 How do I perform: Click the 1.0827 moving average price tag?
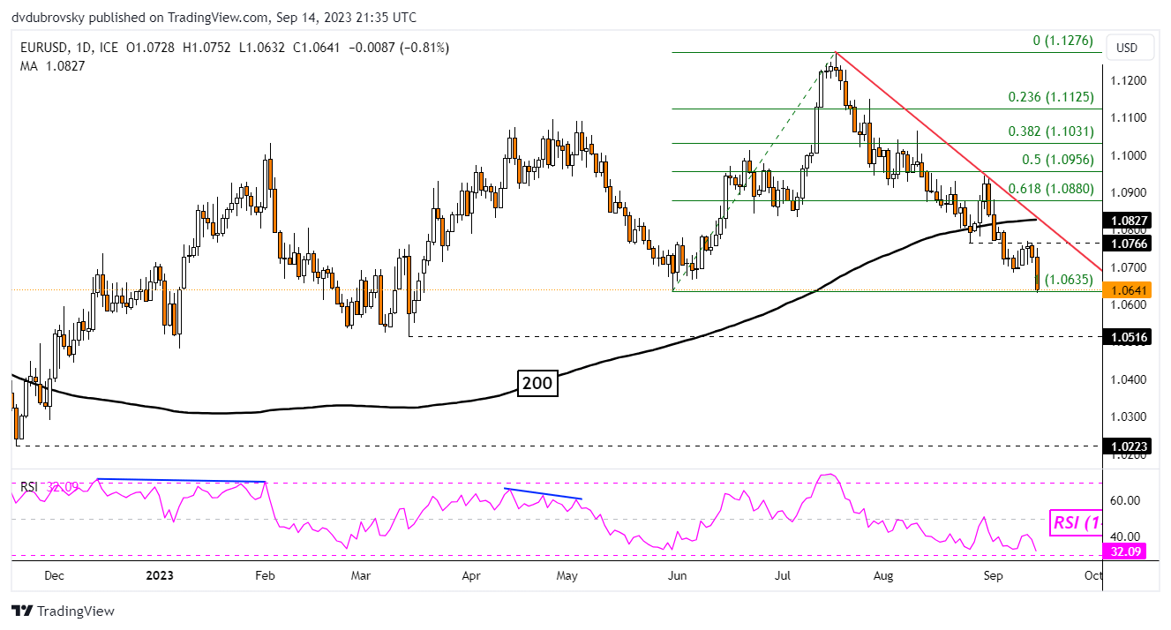click(1129, 221)
